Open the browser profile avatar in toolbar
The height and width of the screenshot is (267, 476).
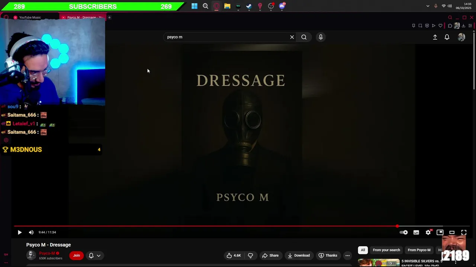457,26
